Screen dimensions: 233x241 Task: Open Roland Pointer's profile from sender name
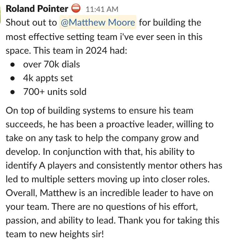(37, 9)
